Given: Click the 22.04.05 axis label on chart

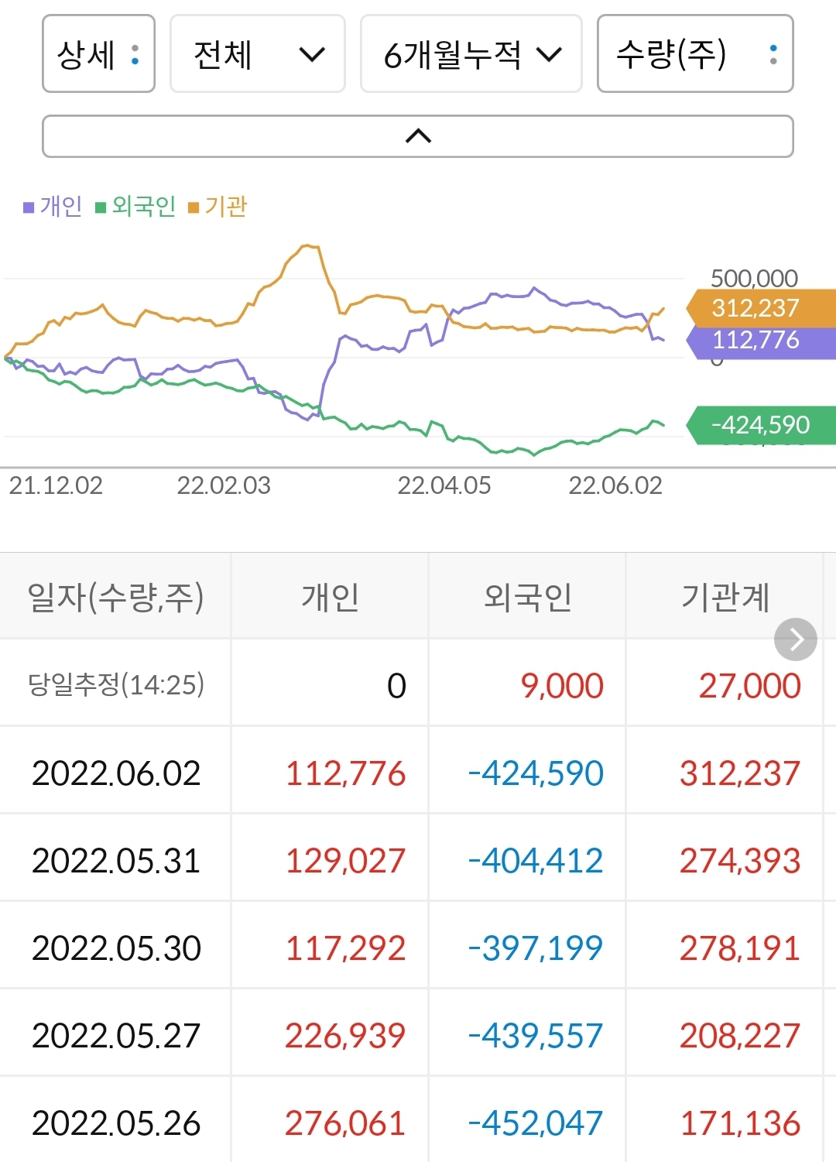Looking at the screenshot, I should tap(444, 487).
